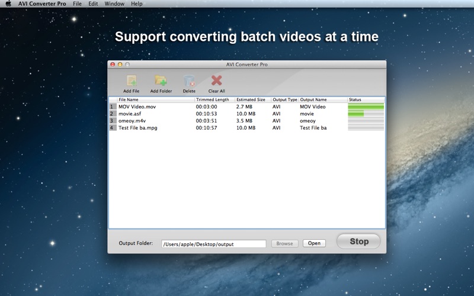The width and height of the screenshot is (474, 296).
Task: Click estimated size 3.5 MB
Action: 244,121
